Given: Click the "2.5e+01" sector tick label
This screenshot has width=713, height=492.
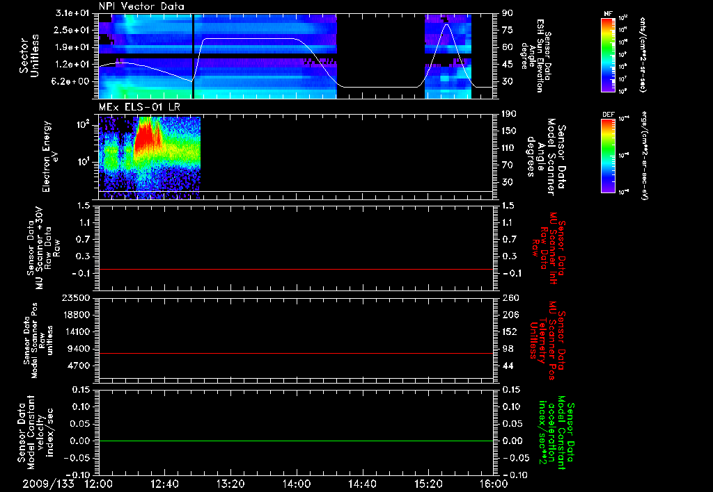Looking at the screenshot, I should pos(72,30).
